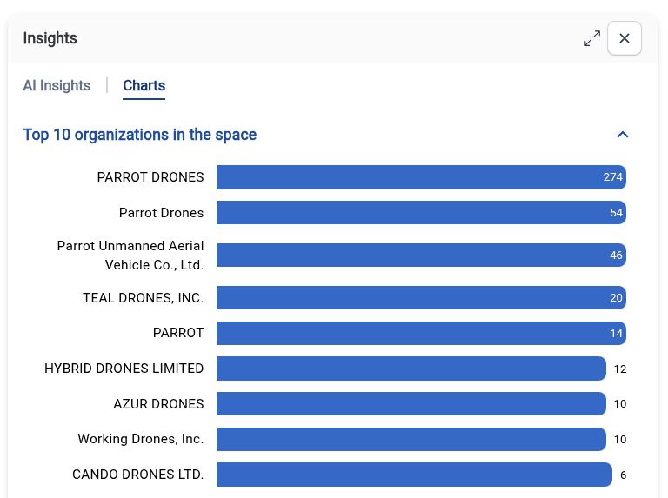Switch to the AI Insights tab
The image size is (668, 498).
57,85
